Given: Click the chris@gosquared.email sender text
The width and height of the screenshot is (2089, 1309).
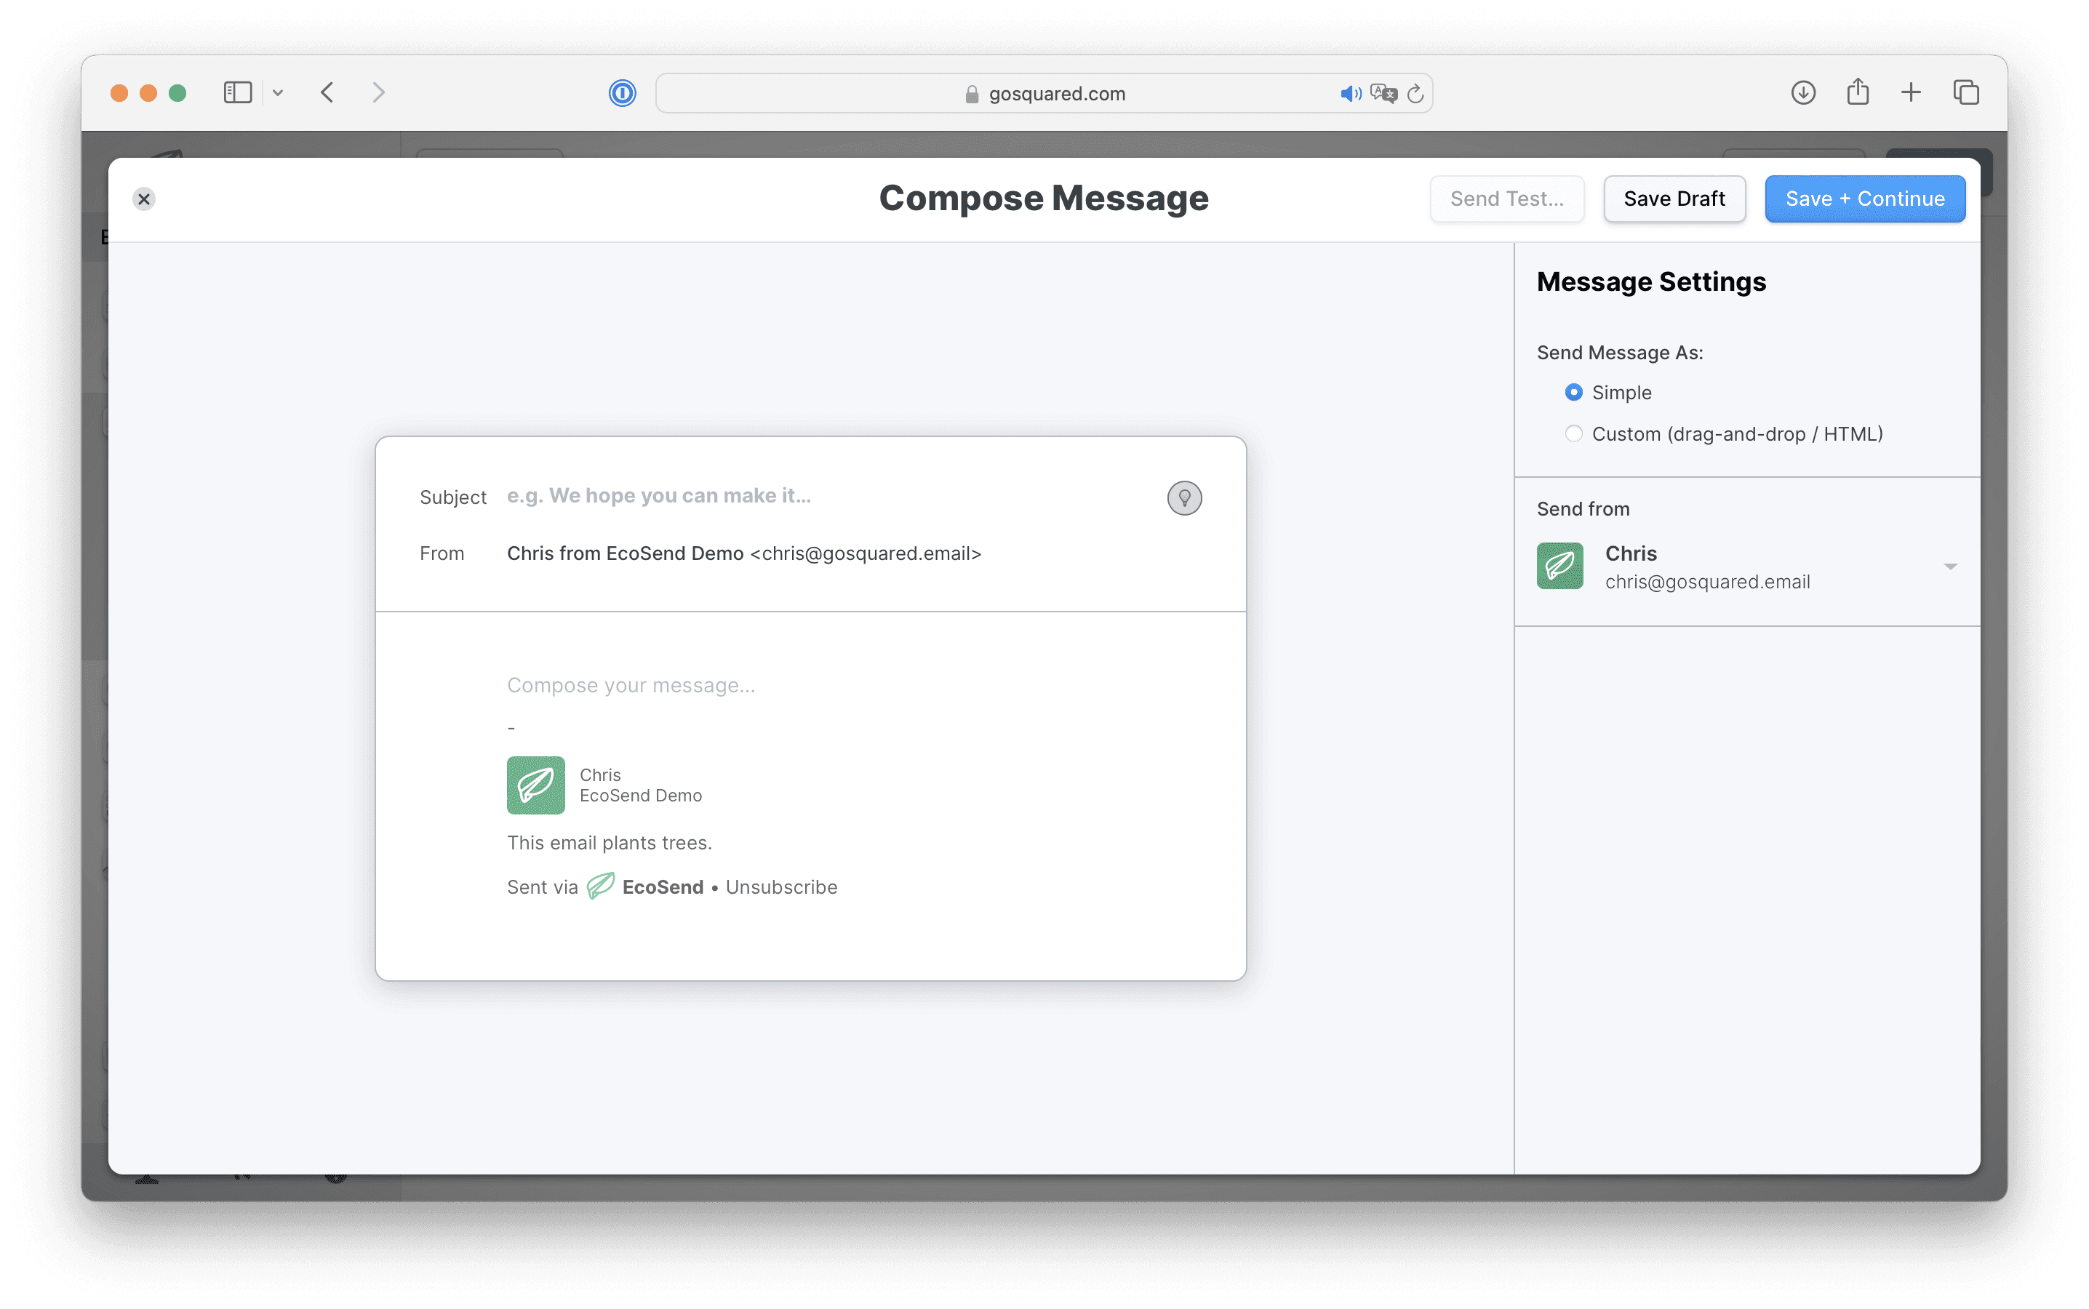Looking at the screenshot, I should pyautogui.click(x=1707, y=583).
